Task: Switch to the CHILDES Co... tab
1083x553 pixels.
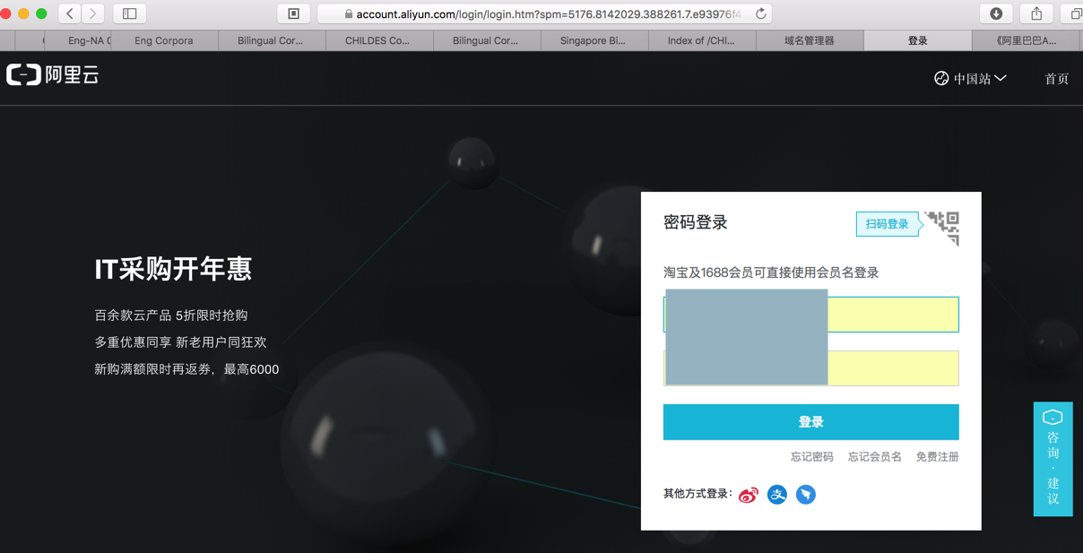Action: point(377,40)
